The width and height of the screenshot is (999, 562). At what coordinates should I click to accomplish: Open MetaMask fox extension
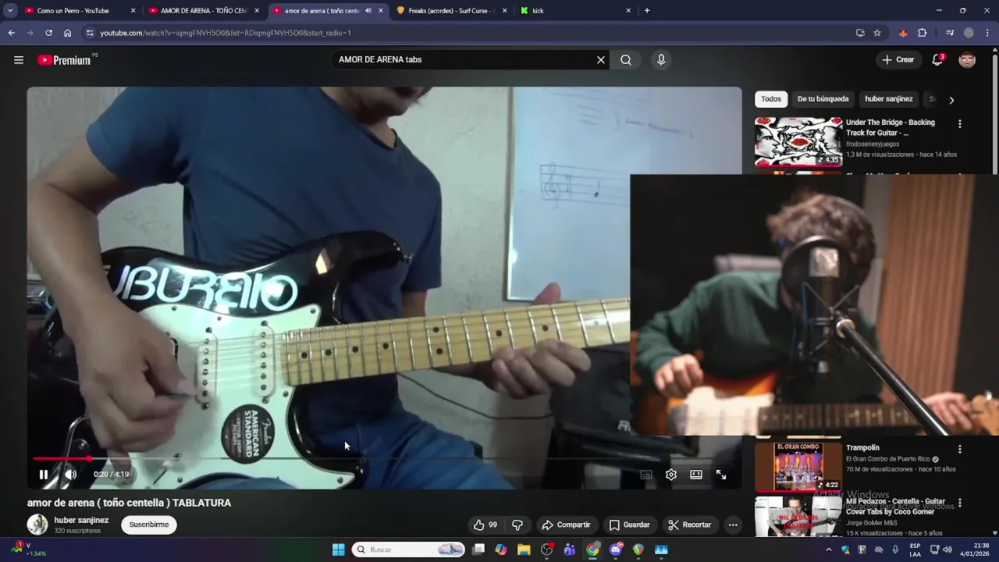[x=903, y=33]
